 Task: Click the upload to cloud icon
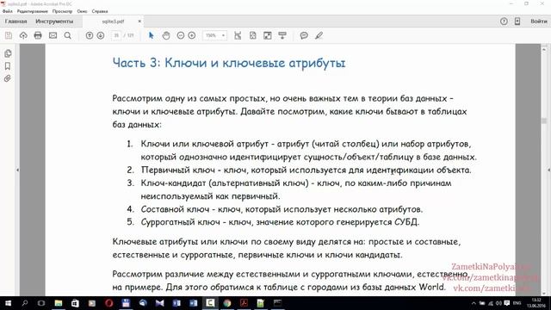point(23,35)
